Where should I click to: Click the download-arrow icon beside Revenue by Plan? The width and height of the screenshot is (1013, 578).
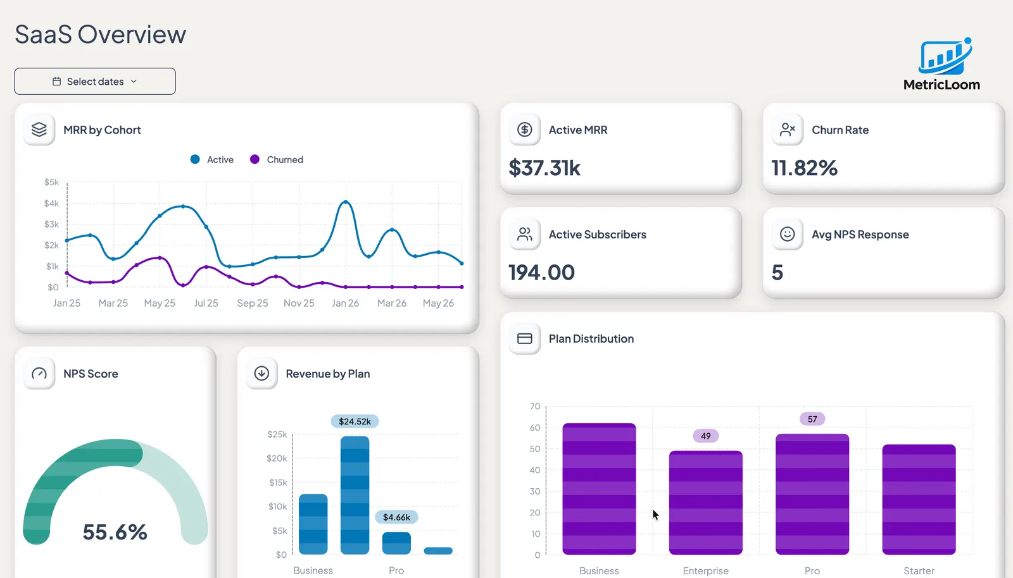coord(261,374)
